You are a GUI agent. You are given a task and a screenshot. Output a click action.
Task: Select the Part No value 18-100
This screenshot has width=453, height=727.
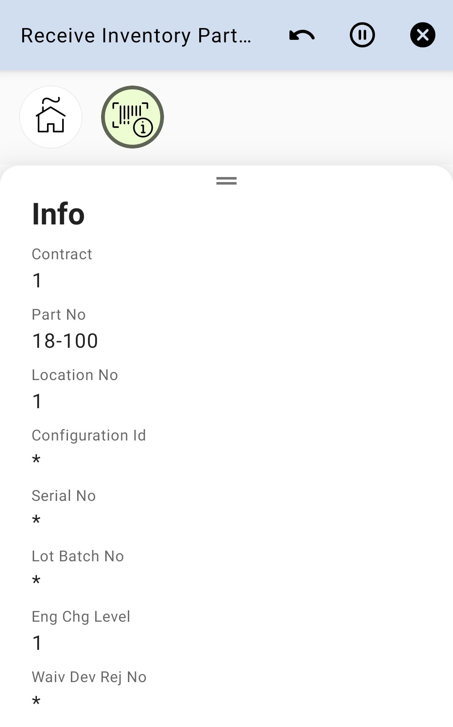65,341
